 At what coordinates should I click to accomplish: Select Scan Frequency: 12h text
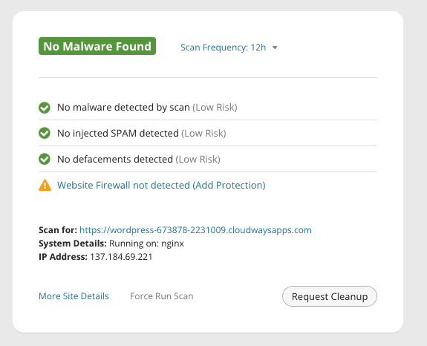click(223, 48)
